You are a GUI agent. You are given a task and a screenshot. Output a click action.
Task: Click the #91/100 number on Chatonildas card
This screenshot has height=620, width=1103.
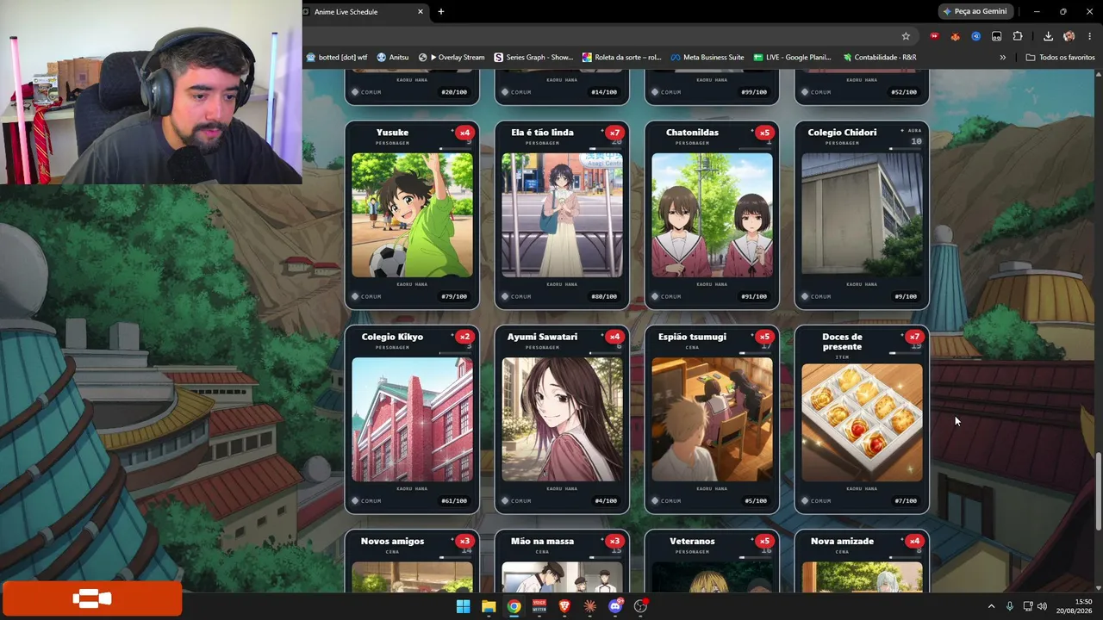pyautogui.click(x=754, y=296)
